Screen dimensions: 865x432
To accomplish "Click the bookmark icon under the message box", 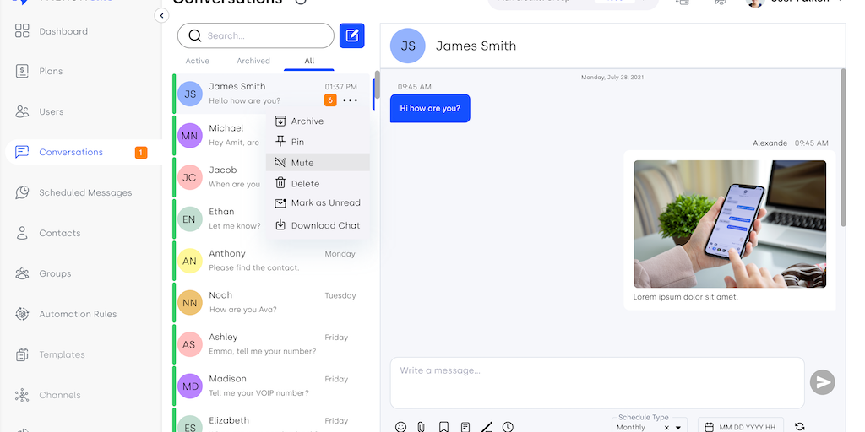I will (443, 427).
